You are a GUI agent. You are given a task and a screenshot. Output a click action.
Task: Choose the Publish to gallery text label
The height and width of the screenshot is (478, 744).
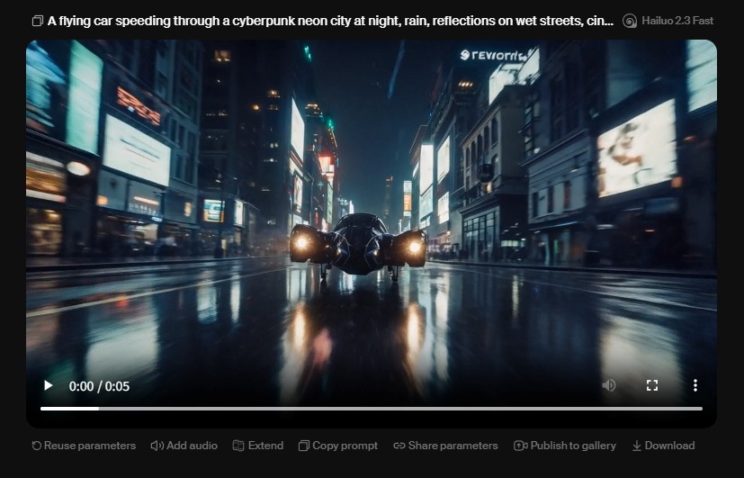tap(573, 446)
